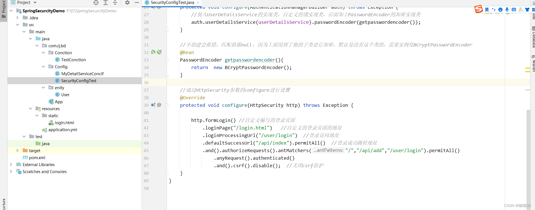Collapse all tree nodes in Project panel
The image size is (535, 210).
[x=115, y=3]
